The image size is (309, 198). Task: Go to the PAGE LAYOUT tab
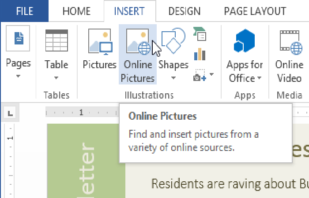tap(255, 11)
